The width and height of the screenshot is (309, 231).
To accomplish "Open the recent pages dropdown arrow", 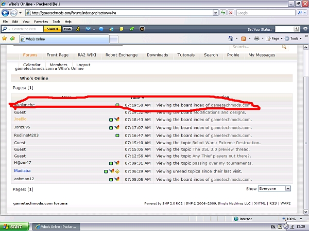I will 20,13.
